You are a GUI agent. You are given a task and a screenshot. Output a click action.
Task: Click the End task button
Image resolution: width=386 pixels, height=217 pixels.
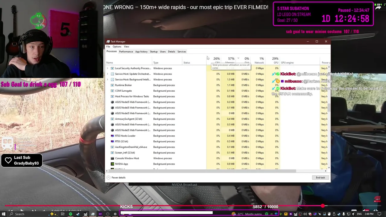coord(320,178)
